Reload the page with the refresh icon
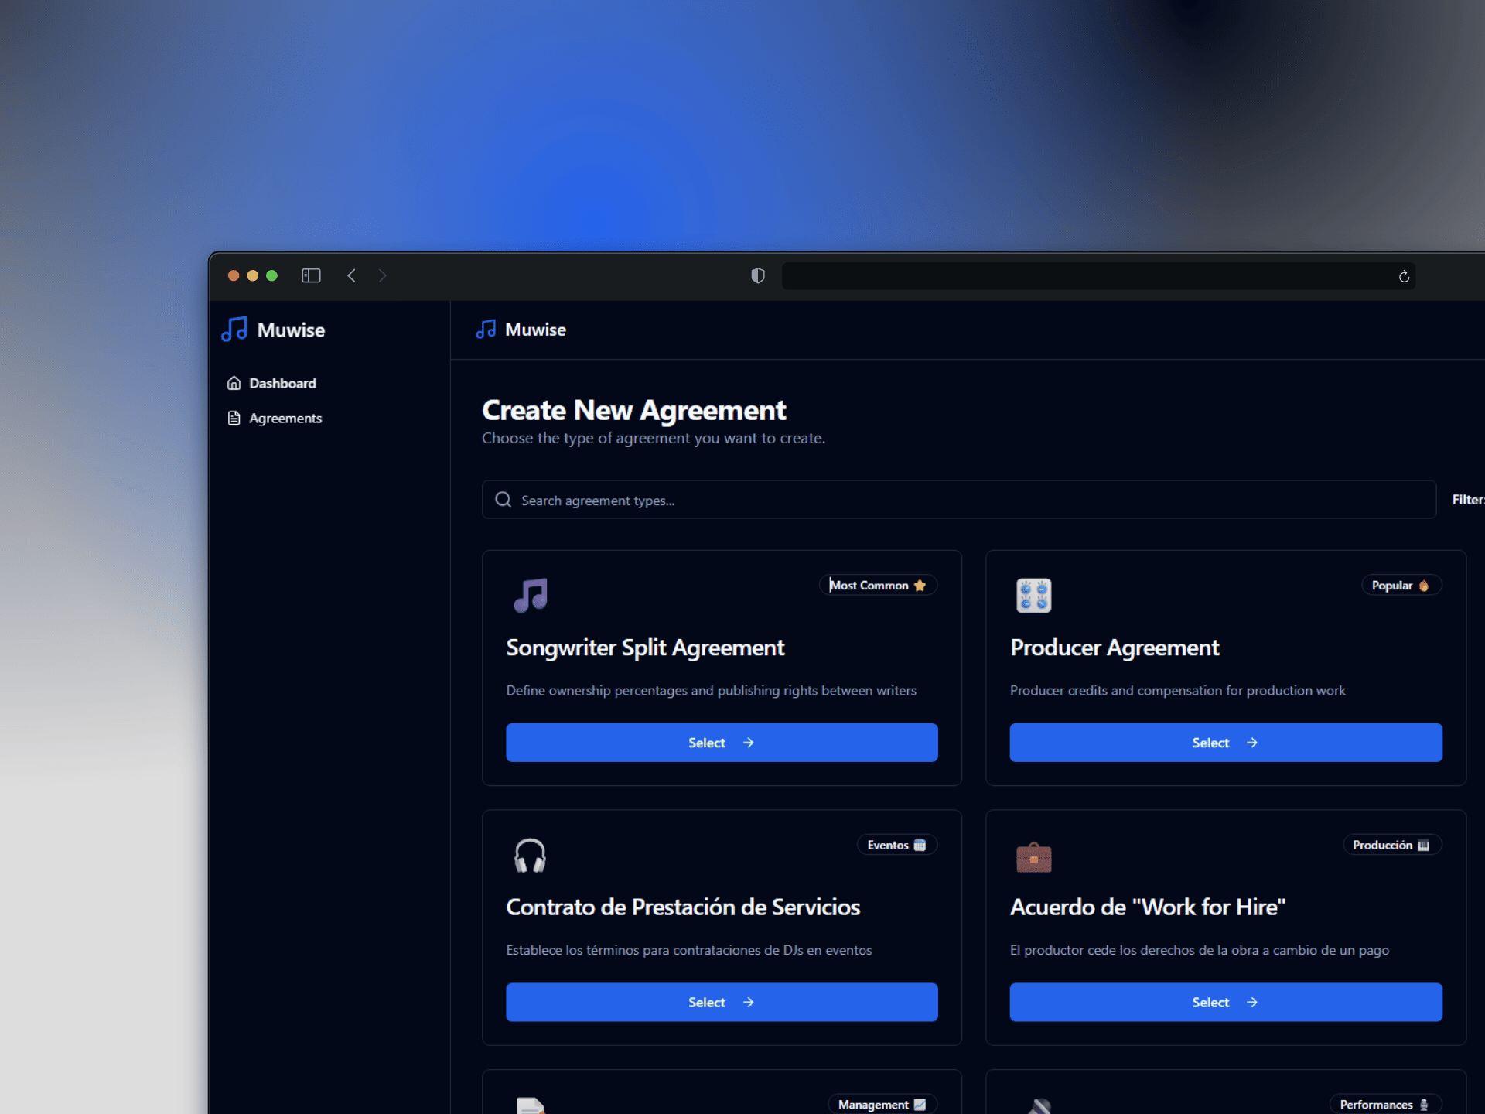 [1404, 276]
